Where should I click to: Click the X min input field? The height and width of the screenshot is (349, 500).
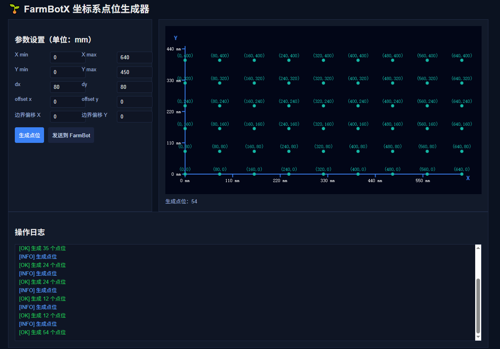(x=67, y=57)
